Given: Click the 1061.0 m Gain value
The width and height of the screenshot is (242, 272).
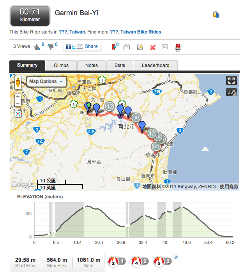Looking at the screenshot, I should [x=88, y=260].
